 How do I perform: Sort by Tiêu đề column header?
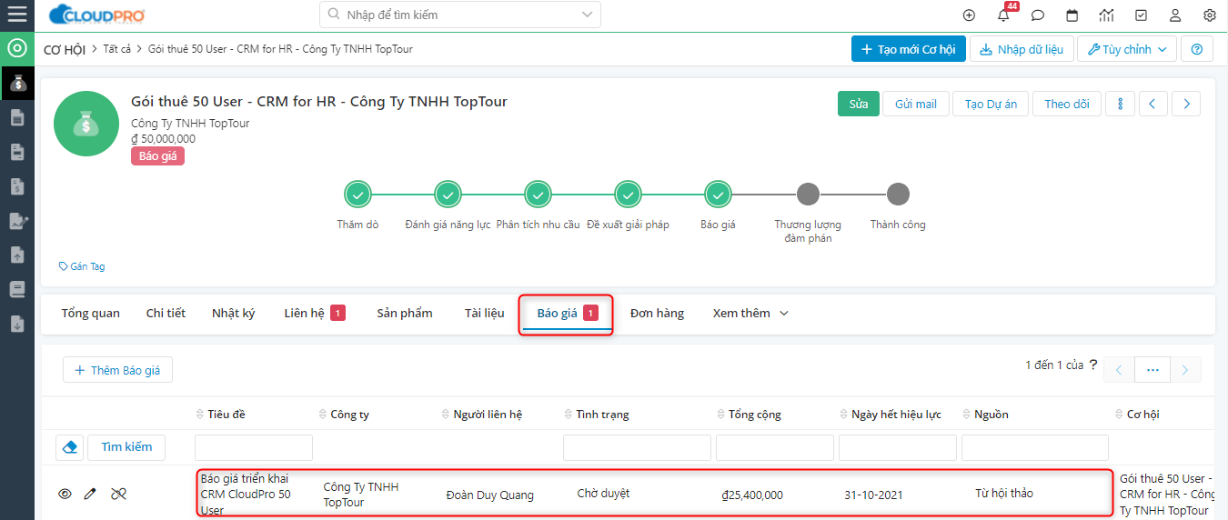[220, 414]
